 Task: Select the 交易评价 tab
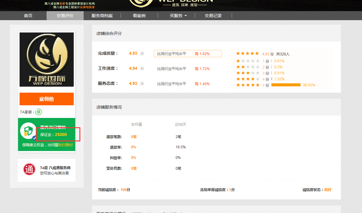tap(65, 16)
